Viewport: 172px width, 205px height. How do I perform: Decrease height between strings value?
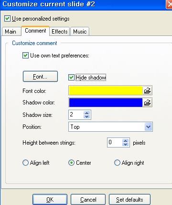126,145
